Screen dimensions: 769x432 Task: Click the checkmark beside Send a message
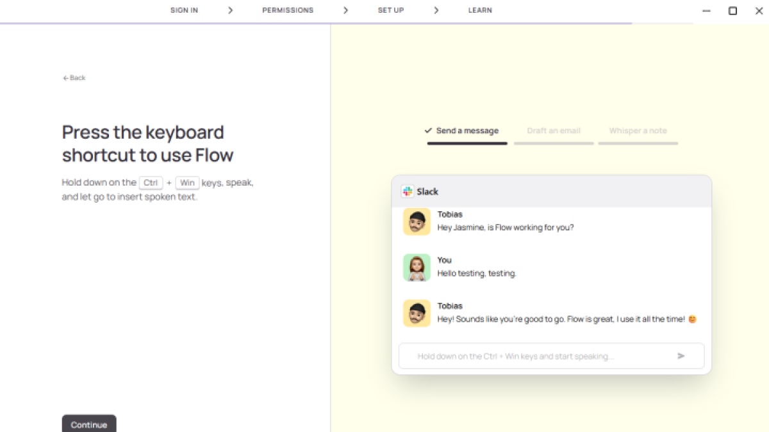(428, 131)
